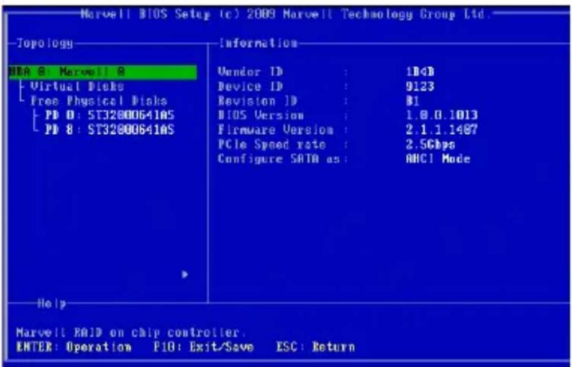Click firmware version value 2.1.1.1407

click(x=442, y=130)
